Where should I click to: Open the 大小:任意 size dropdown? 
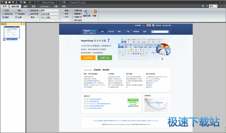click(50, 17)
